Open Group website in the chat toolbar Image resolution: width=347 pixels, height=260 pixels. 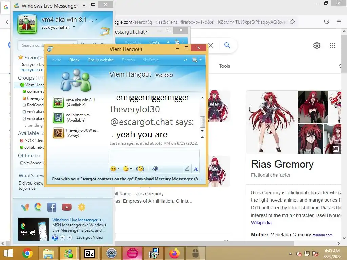101,60
